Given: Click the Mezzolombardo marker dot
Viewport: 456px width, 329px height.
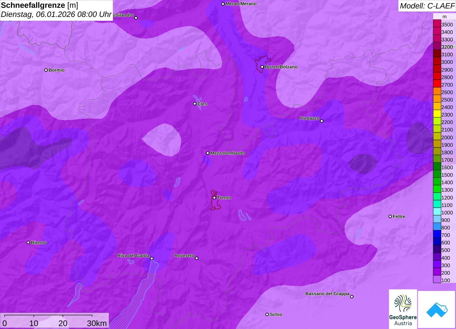Looking at the screenshot, I should pos(208,153).
